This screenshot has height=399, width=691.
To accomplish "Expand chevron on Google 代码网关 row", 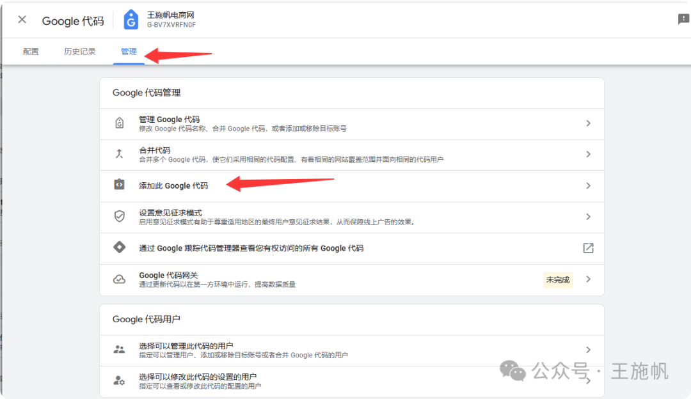I will pos(589,279).
